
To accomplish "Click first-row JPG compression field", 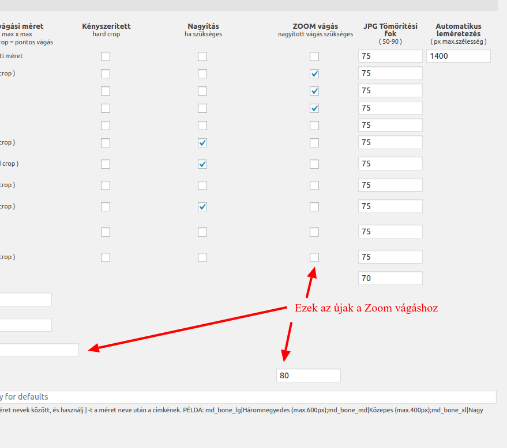I will 390,56.
